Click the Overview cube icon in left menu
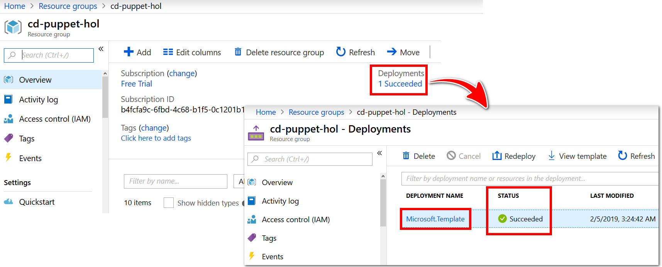Image resolution: width=662 pixels, height=267 pixels. coord(8,80)
